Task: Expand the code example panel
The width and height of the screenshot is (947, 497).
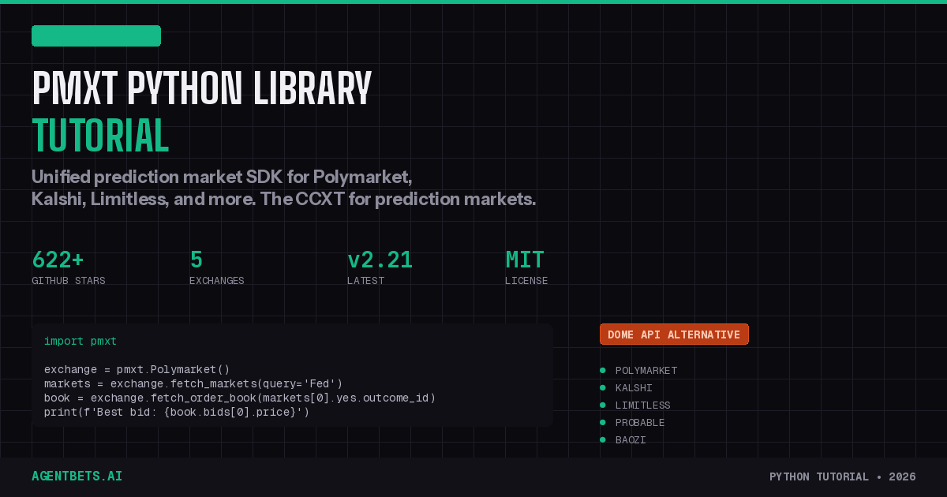Action: 292,375
